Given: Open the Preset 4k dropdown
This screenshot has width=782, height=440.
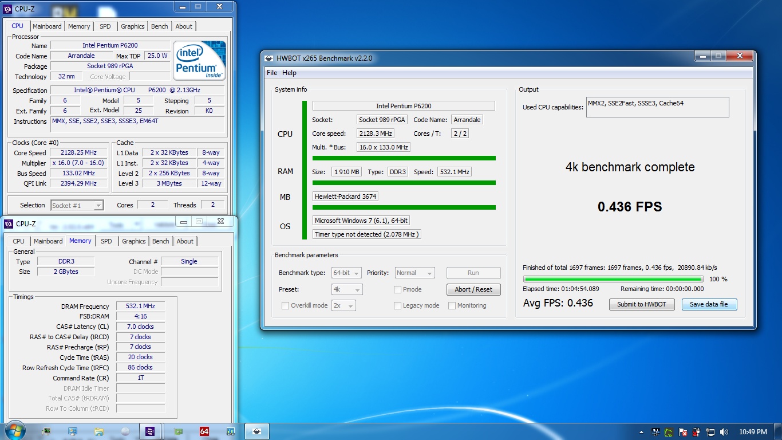Looking at the screenshot, I should (x=346, y=289).
